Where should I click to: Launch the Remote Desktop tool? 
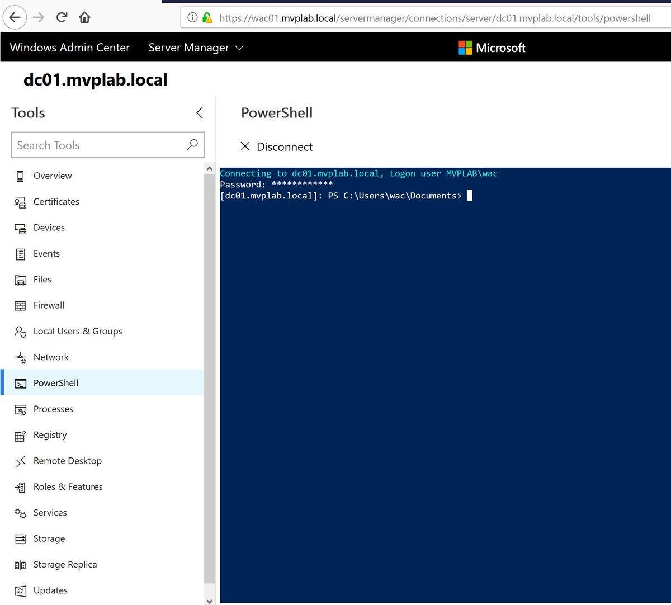pyautogui.click(x=67, y=461)
